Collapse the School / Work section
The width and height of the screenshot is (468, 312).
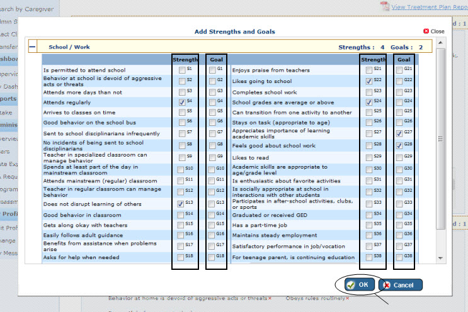point(33,47)
